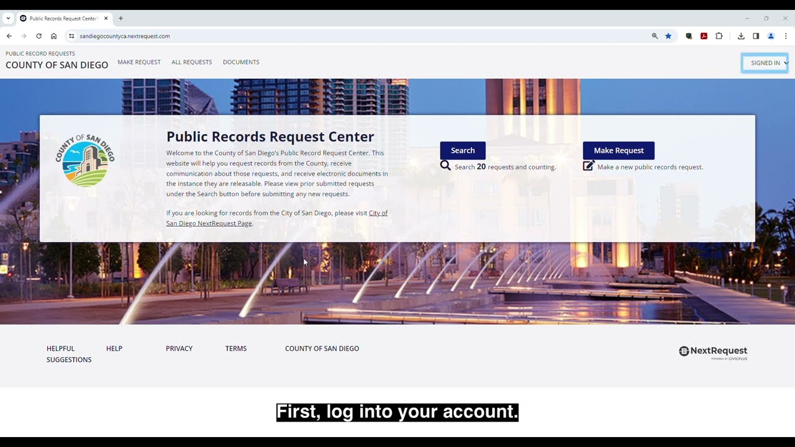Click the bookmark star icon

point(668,36)
